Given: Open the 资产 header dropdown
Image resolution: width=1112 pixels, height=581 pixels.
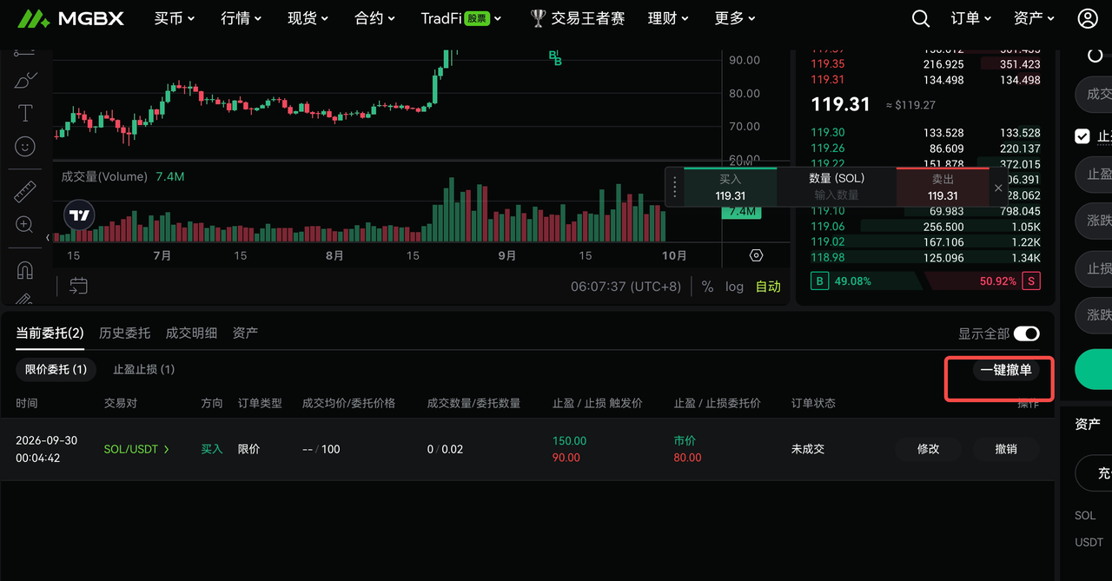Looking at the screenshot, I should (x=1035, y=18).
